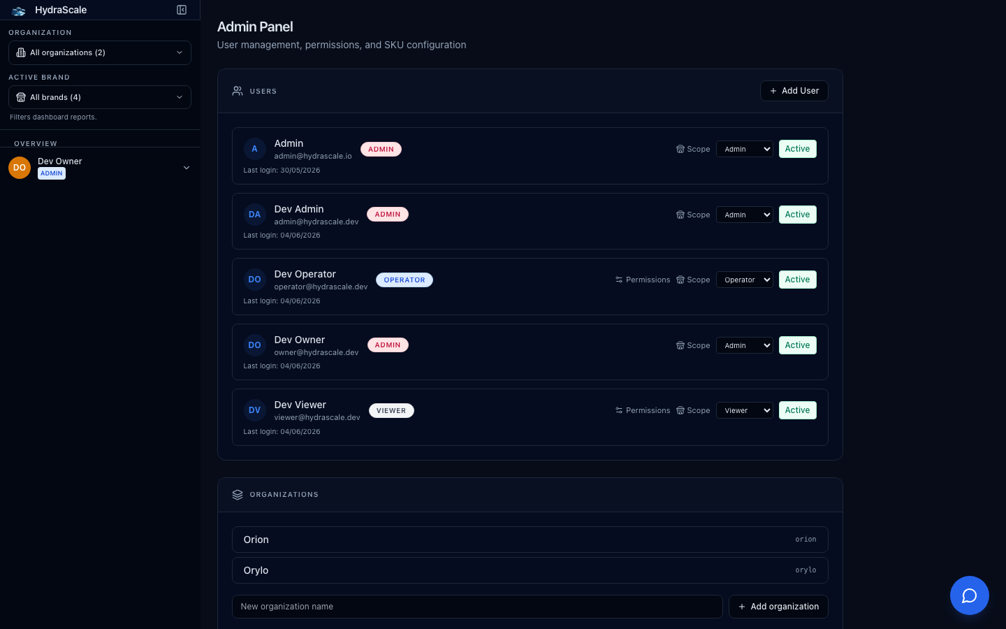Image resolution: width=1006 pixels, height=629 pixels.
Task: Open Scope for Dev Viewer
Action: [693, 410]
